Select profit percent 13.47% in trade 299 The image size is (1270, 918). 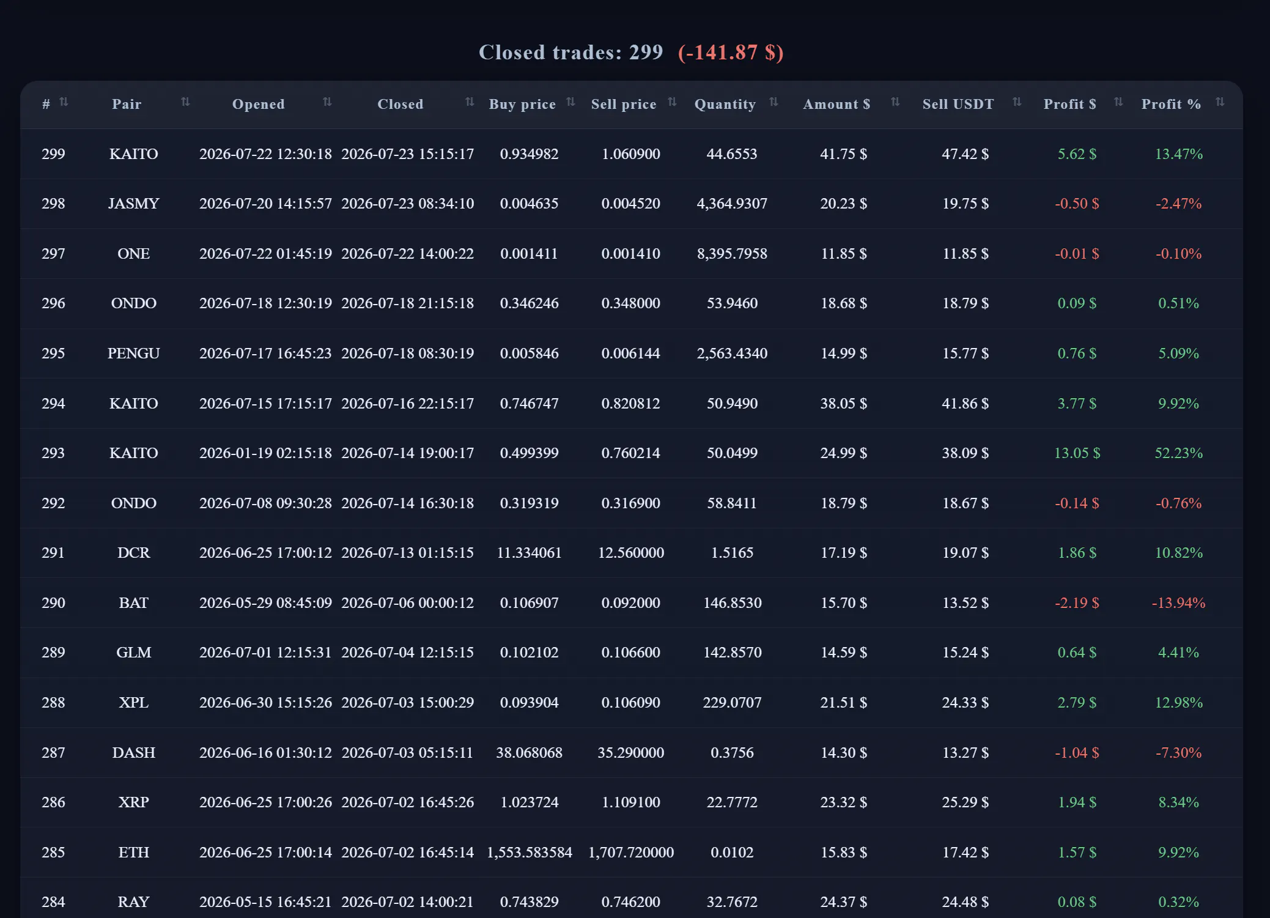coord(1178,154)
